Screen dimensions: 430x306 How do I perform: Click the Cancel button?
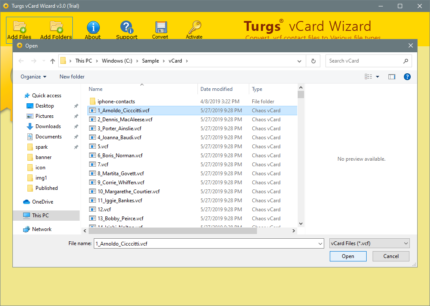click(391, 256)
